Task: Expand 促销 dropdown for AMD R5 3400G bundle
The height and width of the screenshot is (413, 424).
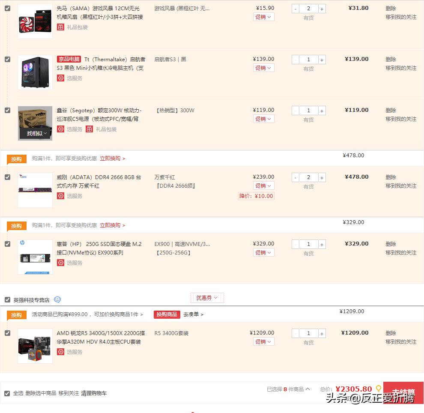Action: point(264,341)
